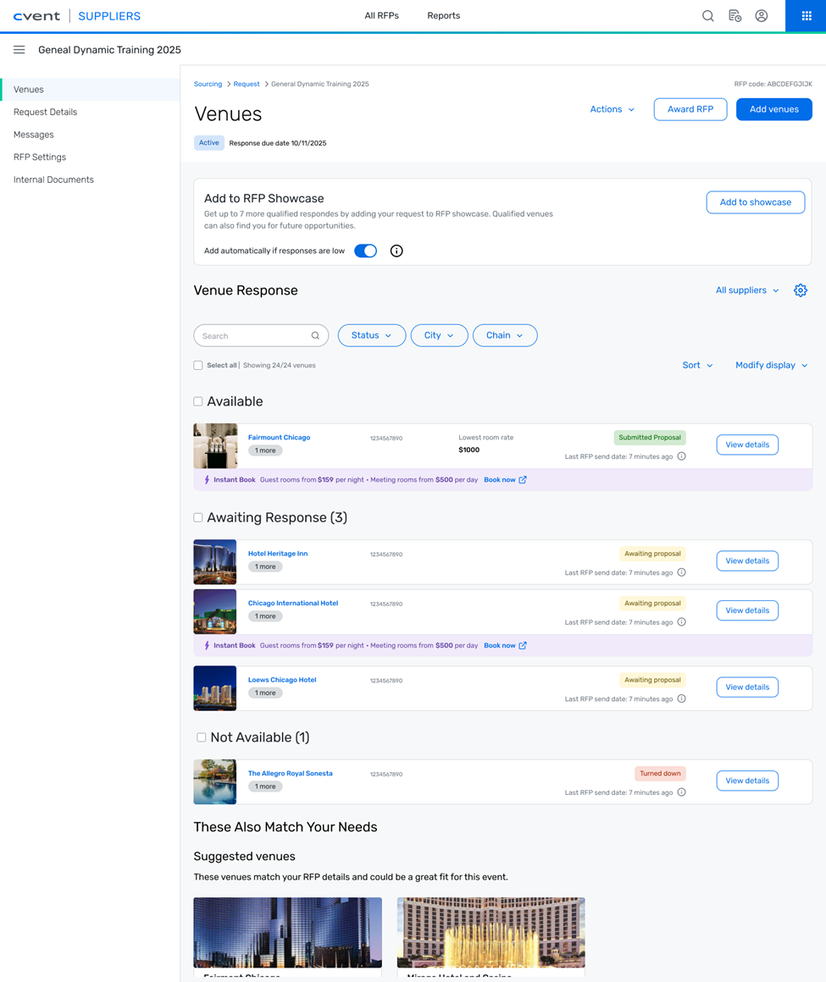Screen dimensions: 826x982
Task: Click the Chicago International Hotel thumbnail
Action: (x=215, y=612)
